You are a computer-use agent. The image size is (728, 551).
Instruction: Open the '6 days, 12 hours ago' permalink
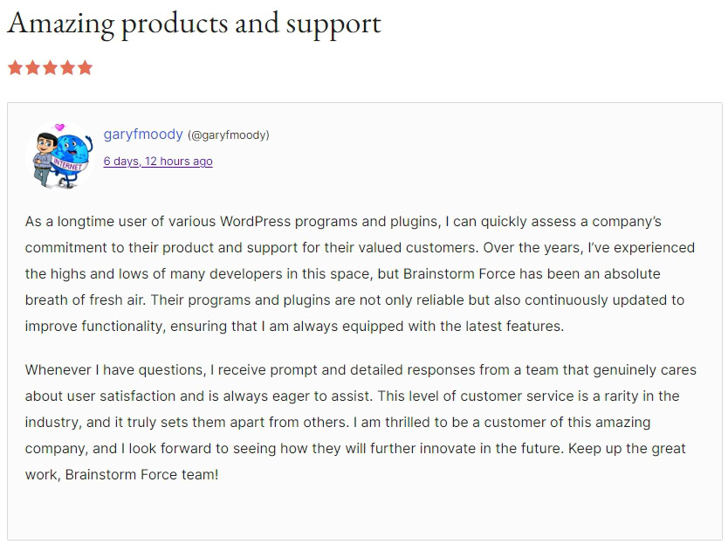[158, 162]
